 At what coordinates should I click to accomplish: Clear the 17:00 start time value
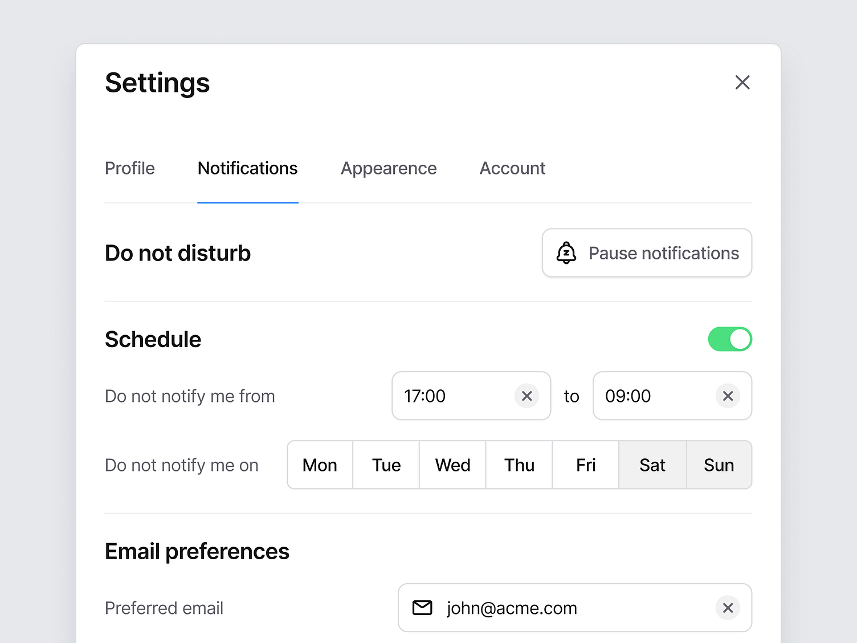[527, 396]
